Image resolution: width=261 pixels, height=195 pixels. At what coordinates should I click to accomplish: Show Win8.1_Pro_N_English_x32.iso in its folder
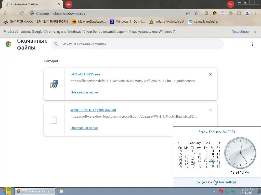(84, 128)
